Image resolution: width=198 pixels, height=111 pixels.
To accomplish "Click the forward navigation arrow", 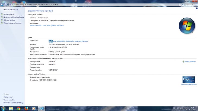I will [5, 5].
